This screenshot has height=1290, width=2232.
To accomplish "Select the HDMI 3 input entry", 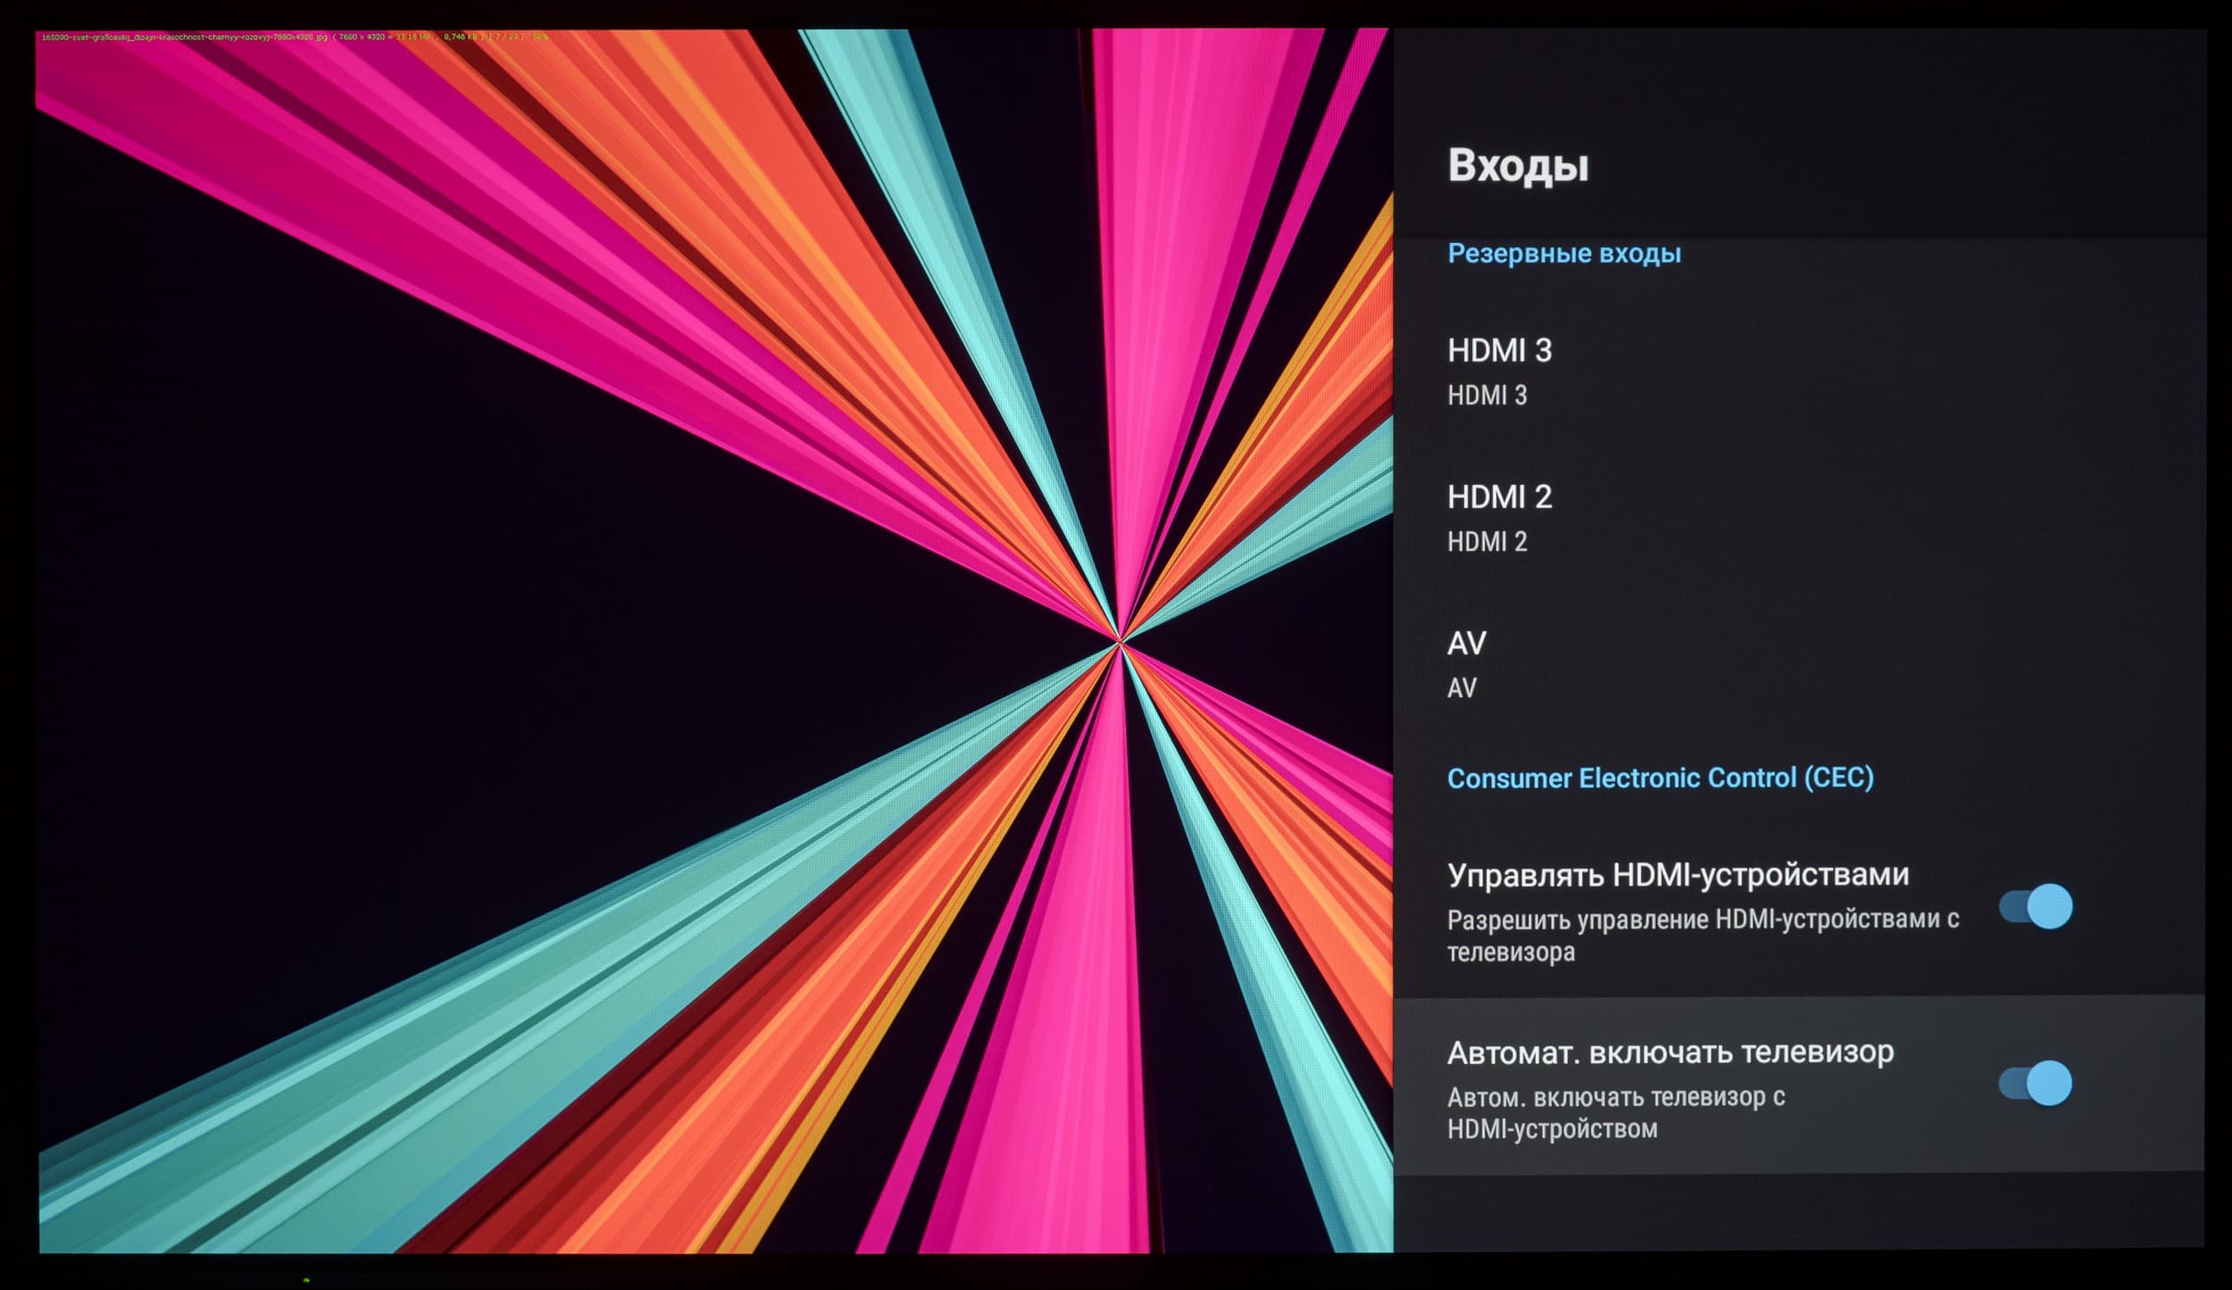I will coord(1499,351).
